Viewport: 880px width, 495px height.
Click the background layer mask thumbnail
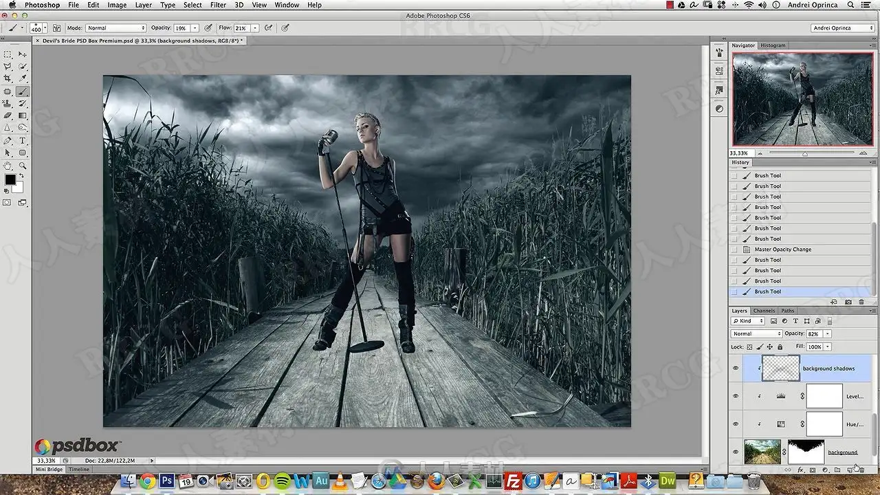[x=806, y=452]
